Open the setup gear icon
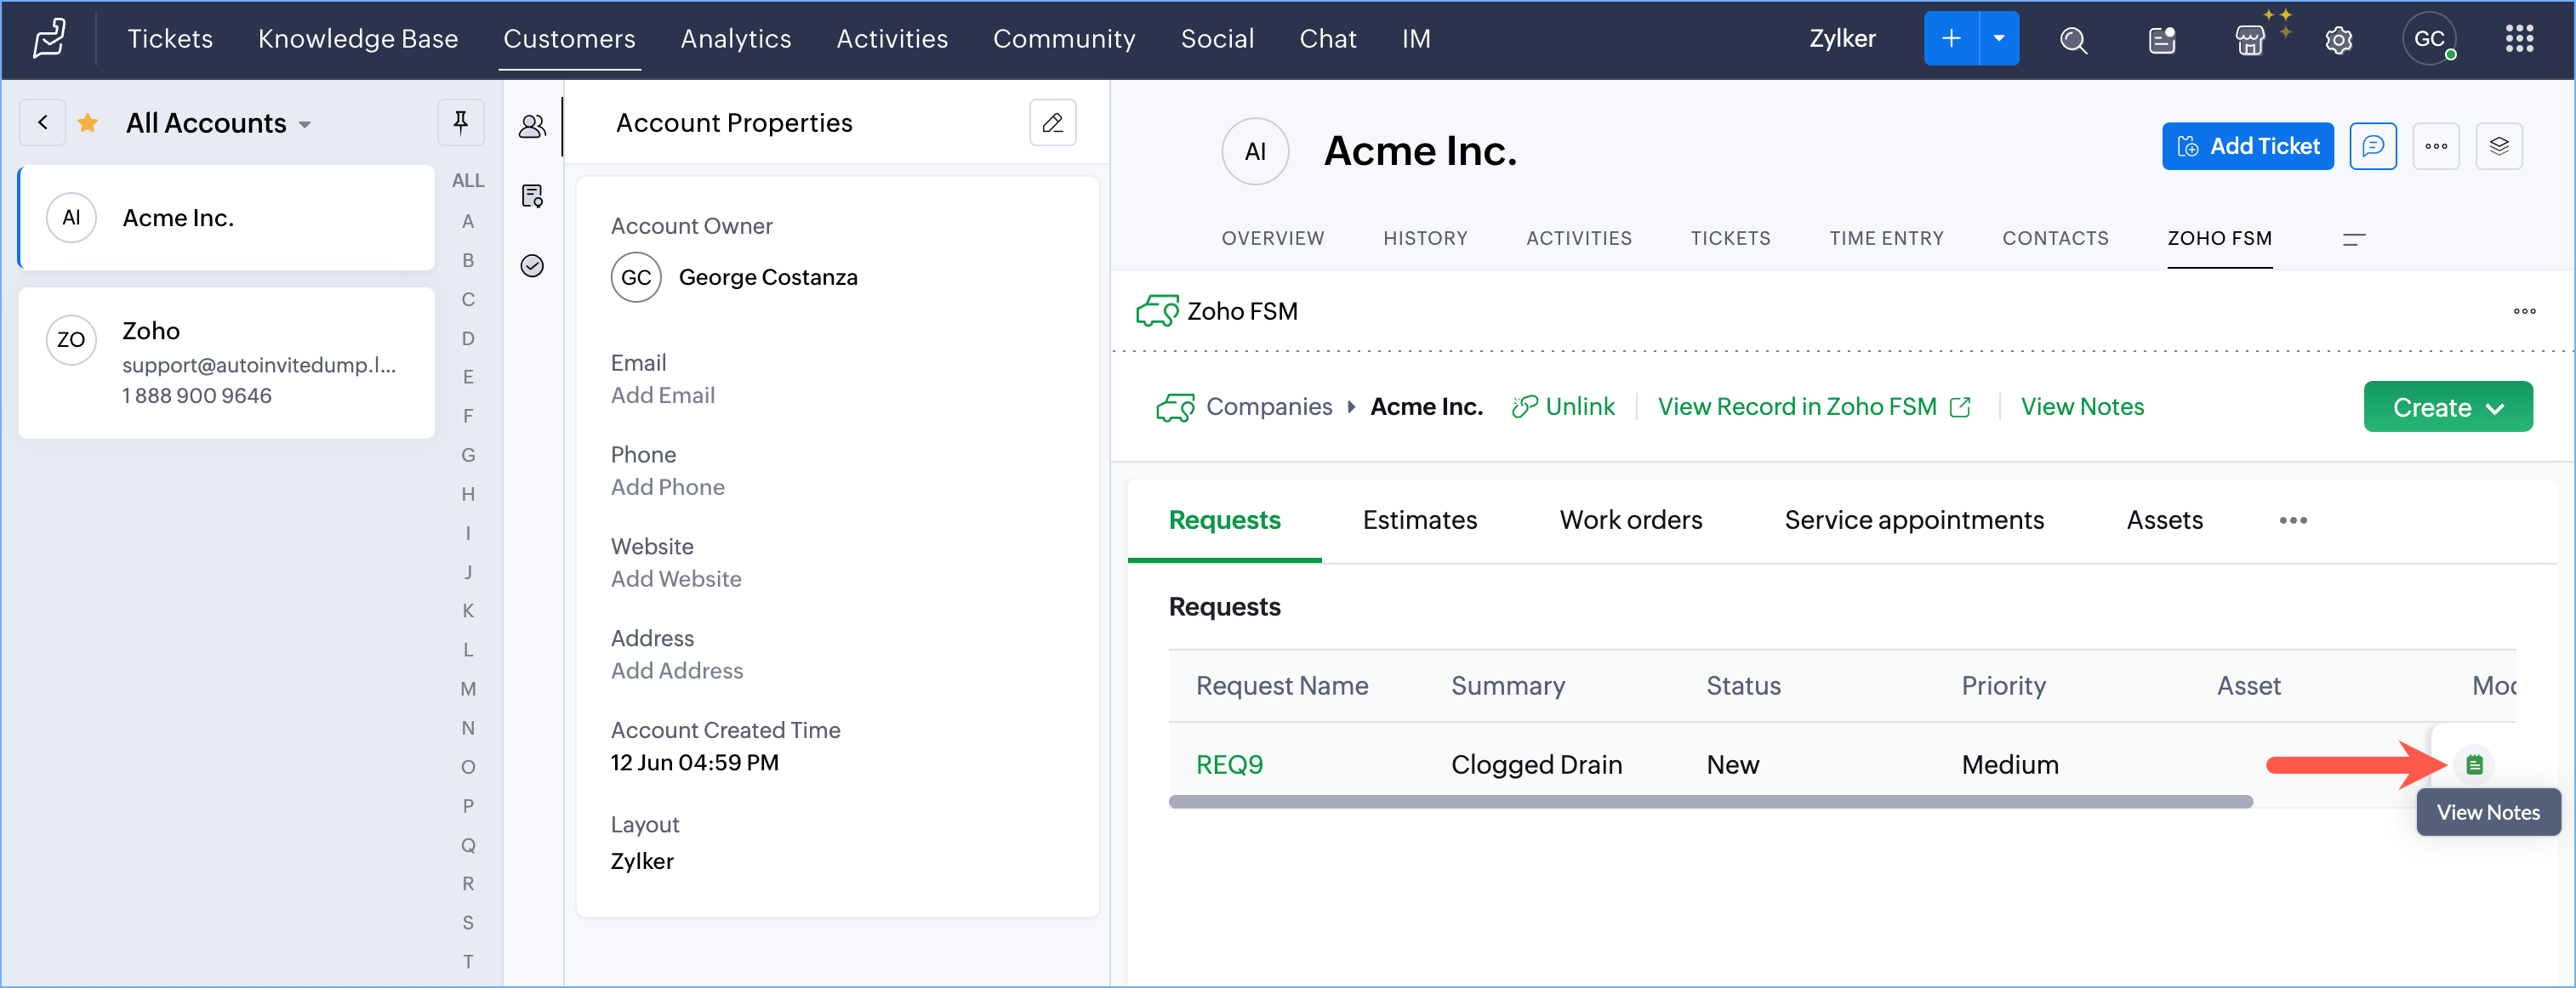2576x988 pixels. point(2337,40)
